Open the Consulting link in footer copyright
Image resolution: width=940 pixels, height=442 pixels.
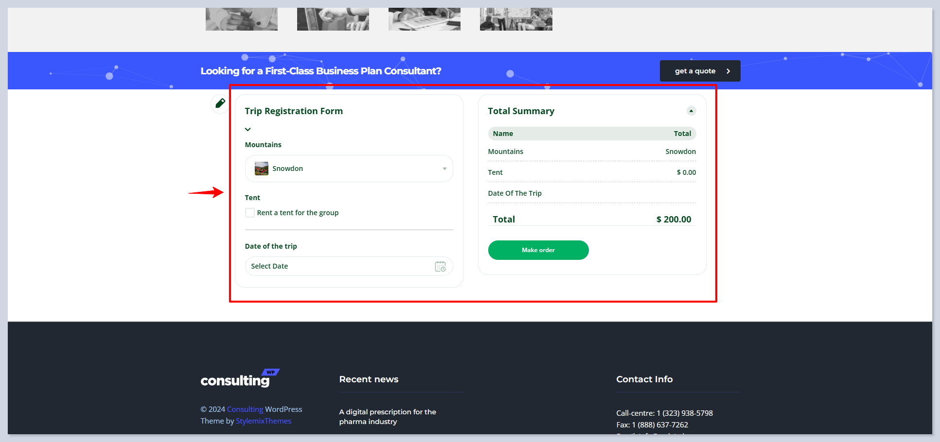(x=245, y=409)
